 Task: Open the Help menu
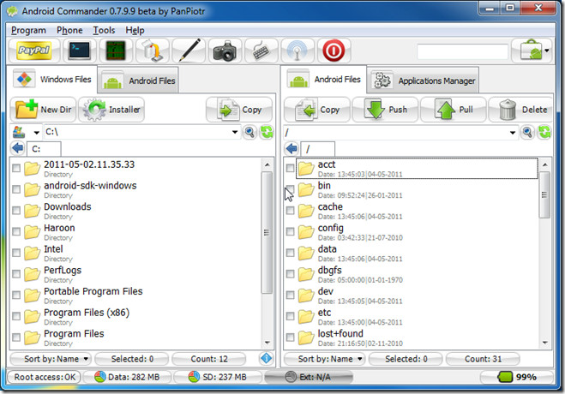(x=135, y=31)
